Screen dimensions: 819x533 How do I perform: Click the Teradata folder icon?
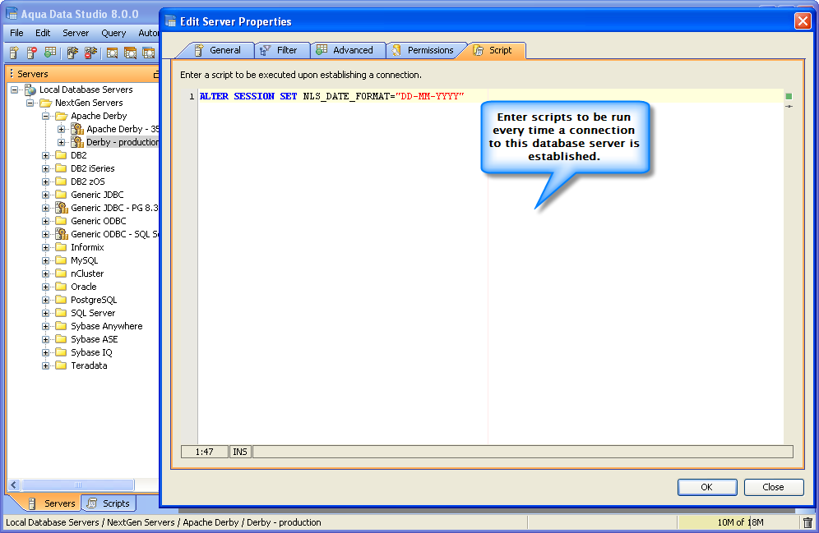point(61,365)
